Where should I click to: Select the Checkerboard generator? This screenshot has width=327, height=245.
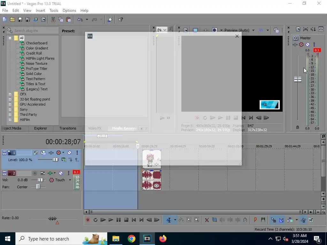point(36,43)
